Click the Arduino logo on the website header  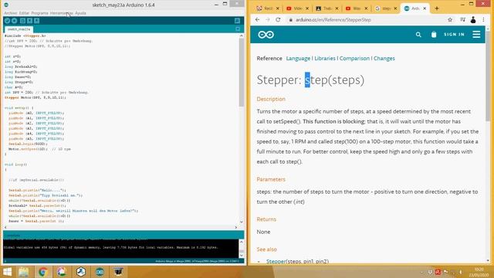coord(266,35)
